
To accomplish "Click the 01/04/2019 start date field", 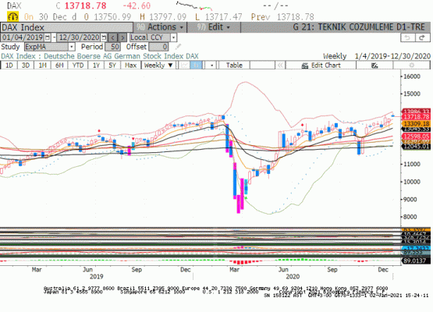I will click(x=23, y=37).
